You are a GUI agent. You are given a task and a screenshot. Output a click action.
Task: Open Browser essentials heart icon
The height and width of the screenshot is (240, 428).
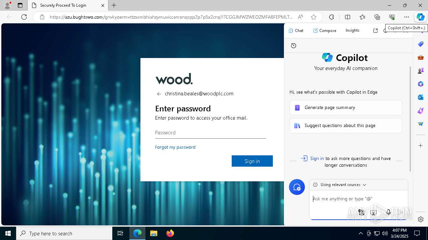pos(392,17)
